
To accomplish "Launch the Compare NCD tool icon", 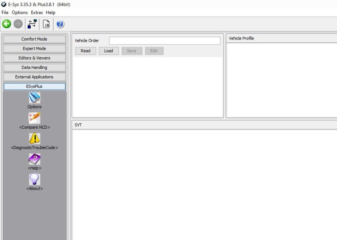I will click(x=34, y=118).
